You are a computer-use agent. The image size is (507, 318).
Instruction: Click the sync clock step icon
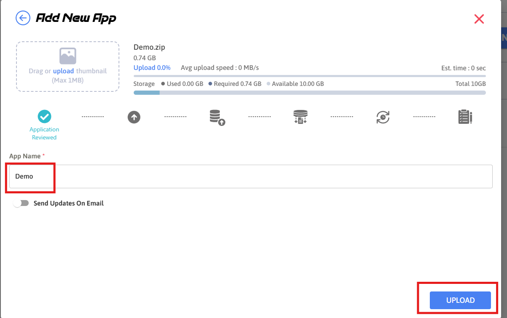[383, 117]
